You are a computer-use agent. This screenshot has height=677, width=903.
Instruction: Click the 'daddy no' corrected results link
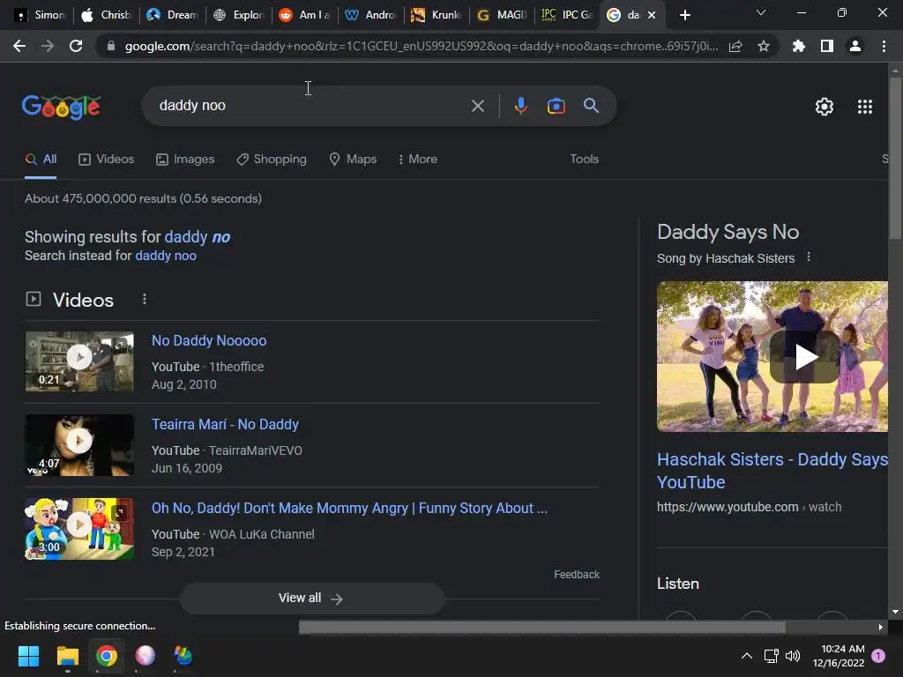click(x=198, y=237)
